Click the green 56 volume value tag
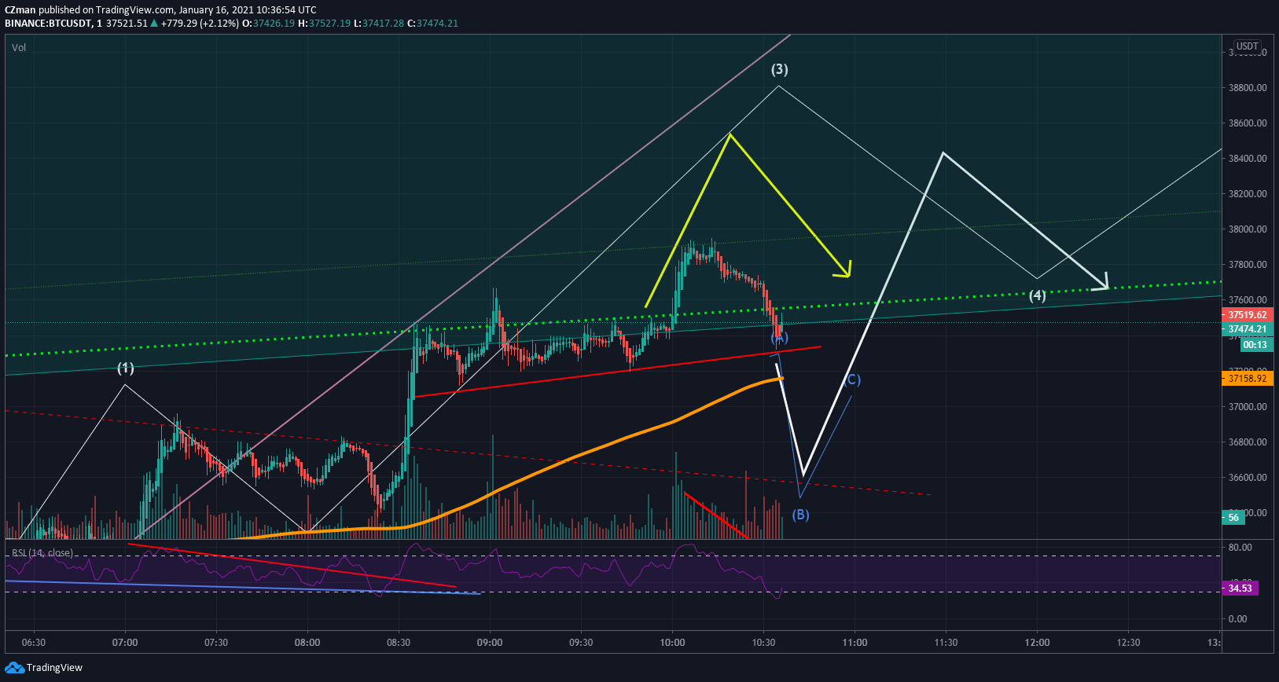Image resolution: width=1279 pixels, height=682 pixels. (1233, 517)
